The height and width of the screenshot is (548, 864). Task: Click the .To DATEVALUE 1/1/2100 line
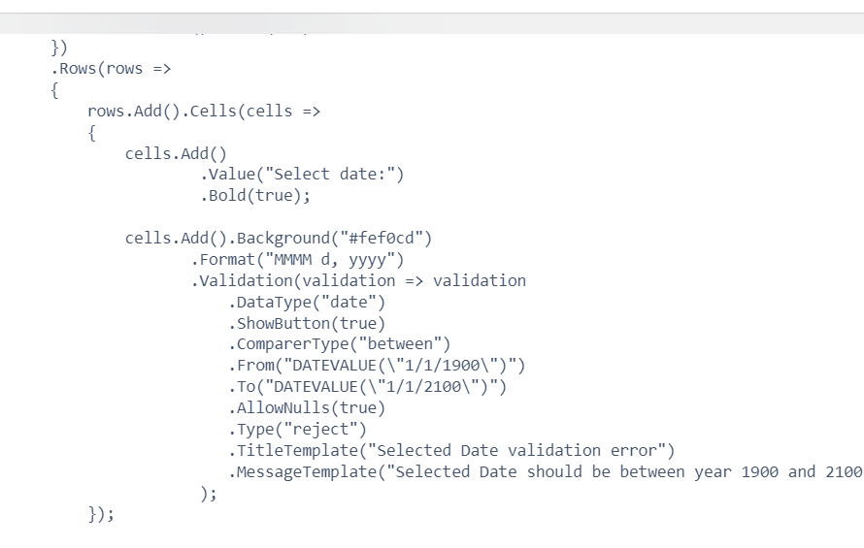pyautogui.click(x=368, y=387)
